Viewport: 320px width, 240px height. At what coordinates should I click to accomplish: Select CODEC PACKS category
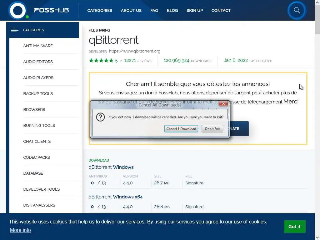[37, 157]
